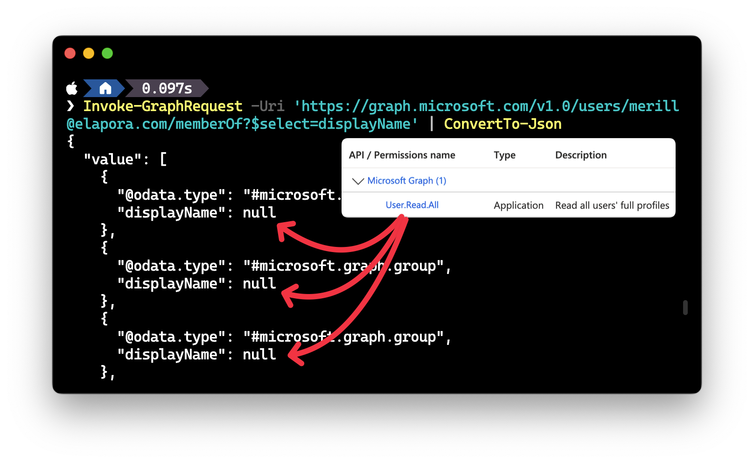Click 'Read all users' full profiles' description

[x=612, y=205]
